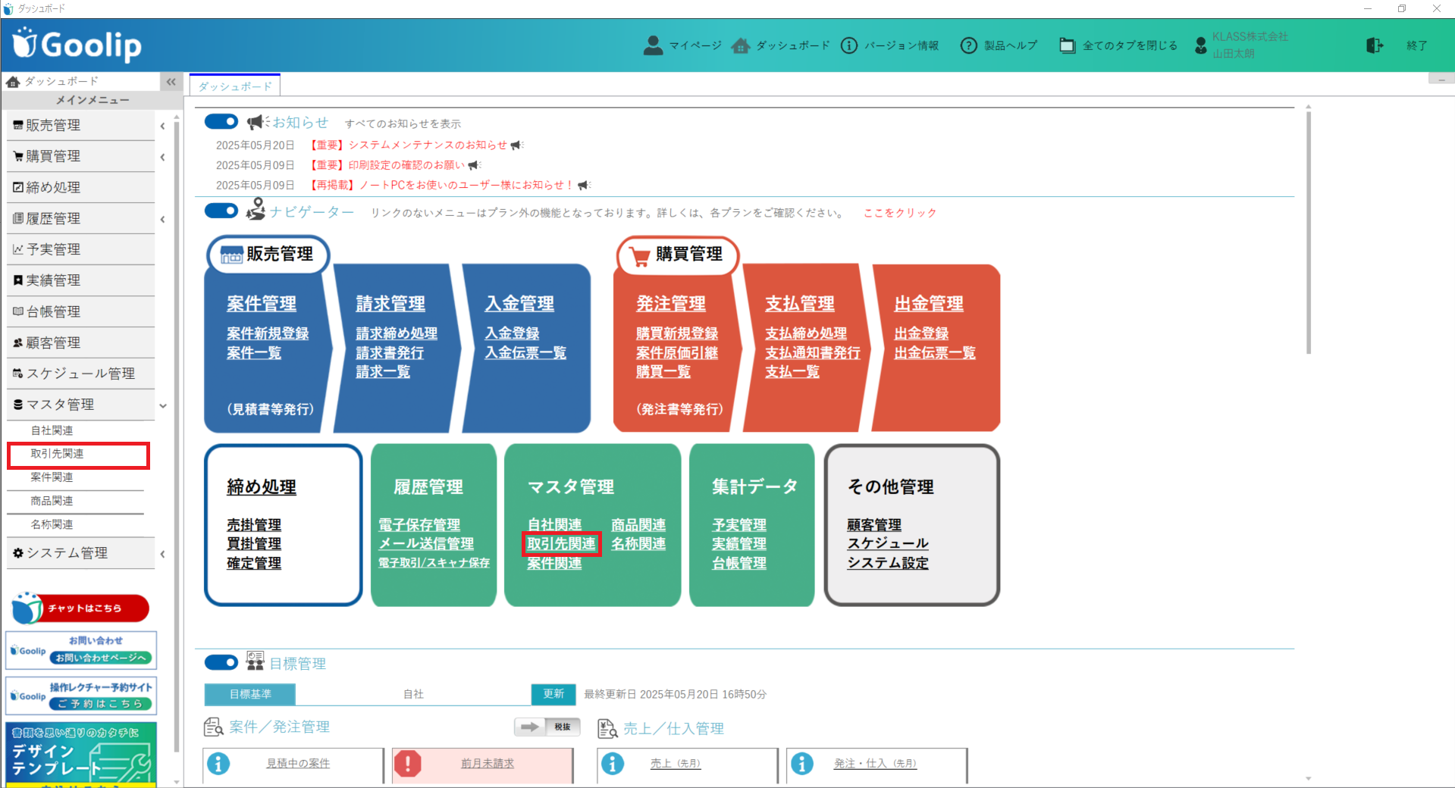Screen dimensions: 1455x788
Task: Toggle the 目標管理 section switch
Action: pos(221,662)
